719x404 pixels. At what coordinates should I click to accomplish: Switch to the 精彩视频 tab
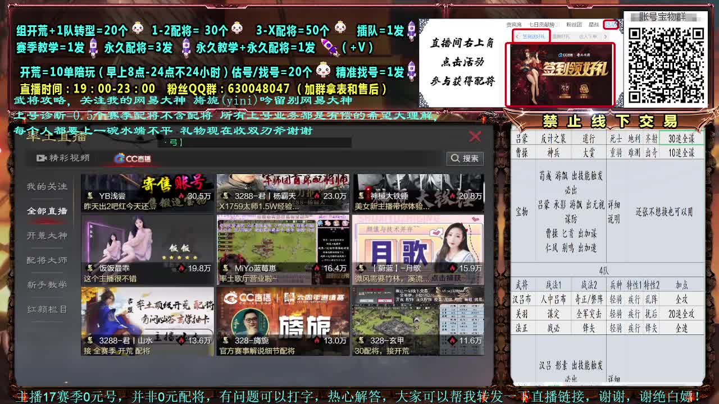click(x=63, y=158)
